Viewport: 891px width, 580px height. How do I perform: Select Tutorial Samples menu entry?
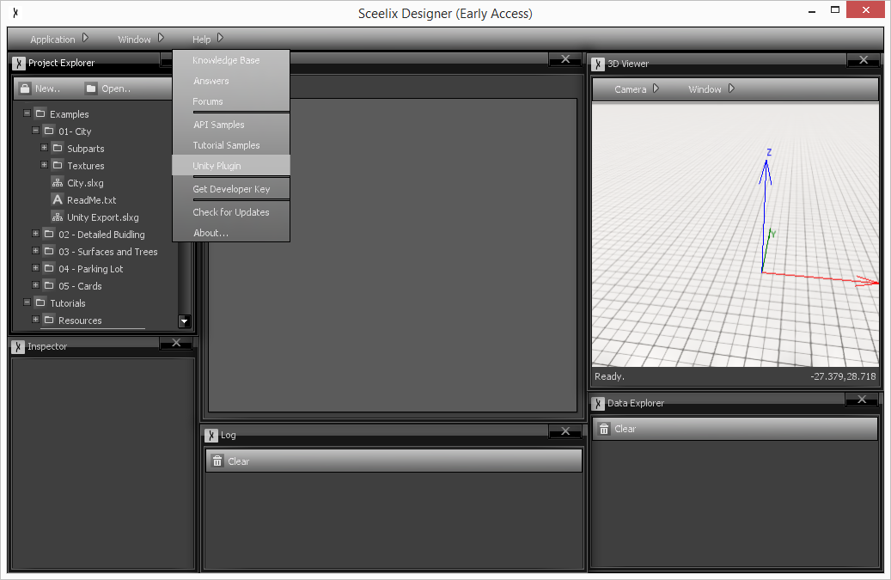tap(231, 145)
